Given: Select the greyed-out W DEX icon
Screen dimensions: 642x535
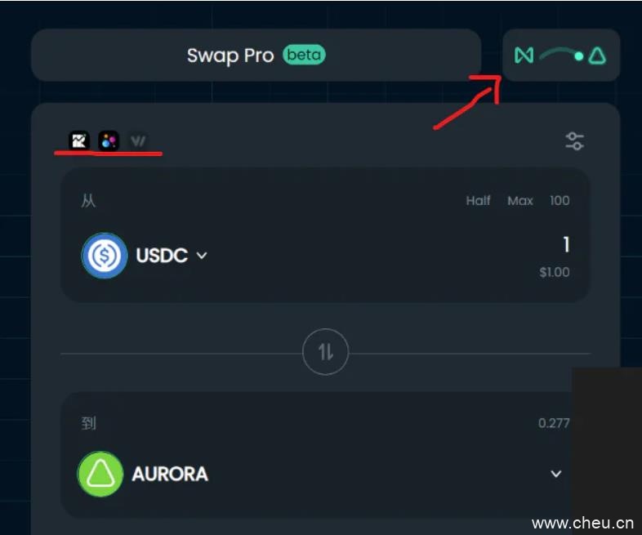Looking at the screenshot, I should pos(138,141).
